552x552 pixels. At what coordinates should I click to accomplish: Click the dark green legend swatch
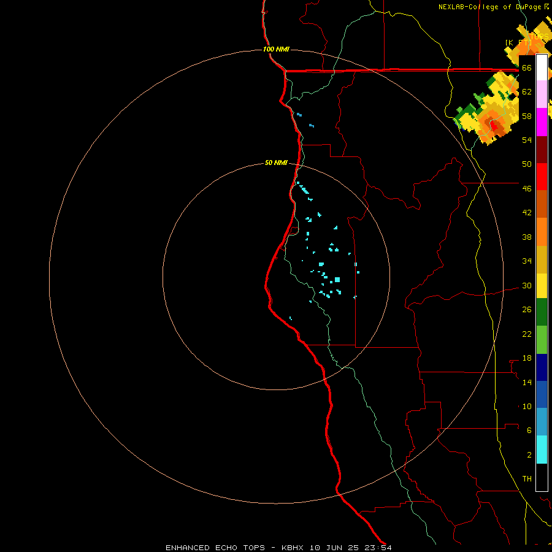(542, 312)
